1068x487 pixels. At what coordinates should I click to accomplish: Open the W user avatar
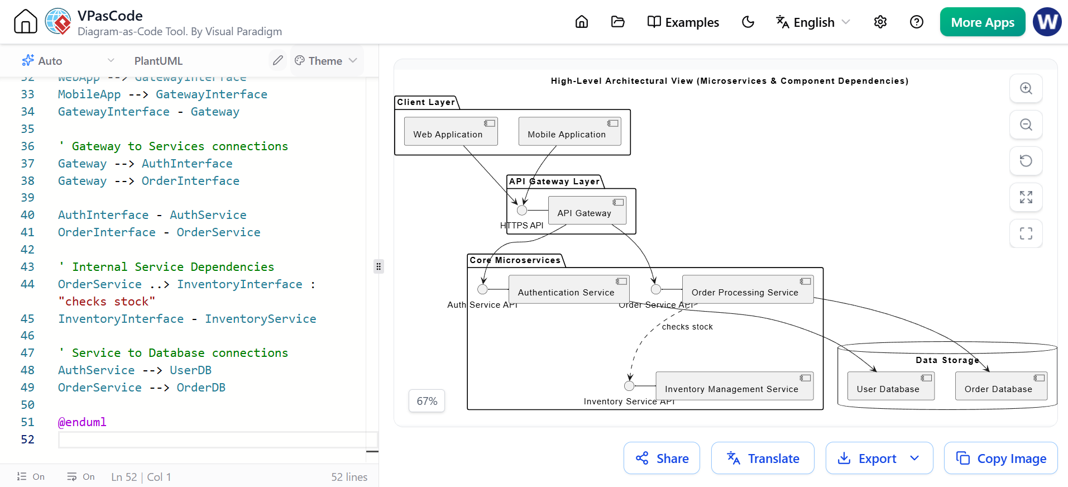[x=1047, y=22]
